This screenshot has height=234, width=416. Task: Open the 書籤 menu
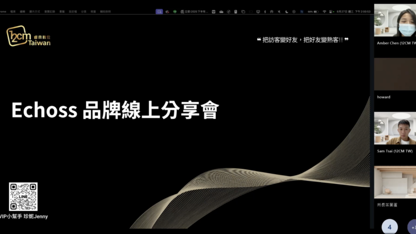coord(62,11)
